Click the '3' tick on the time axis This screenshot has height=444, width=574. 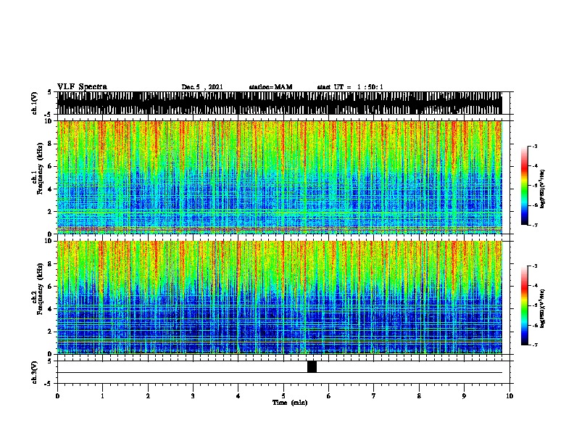tap(193, 396)
